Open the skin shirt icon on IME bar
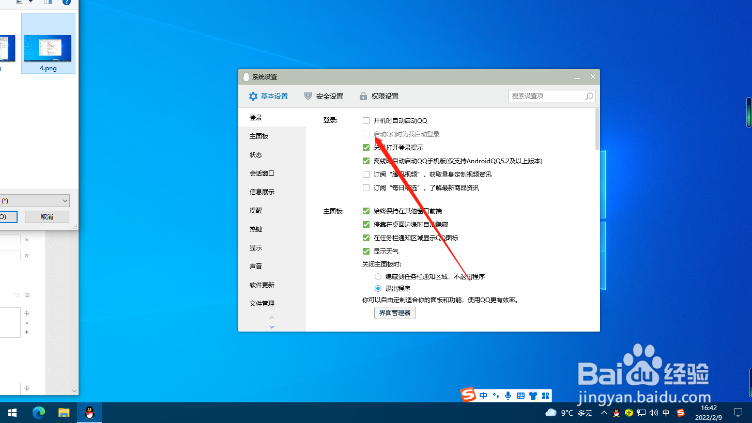 [533, 396]
